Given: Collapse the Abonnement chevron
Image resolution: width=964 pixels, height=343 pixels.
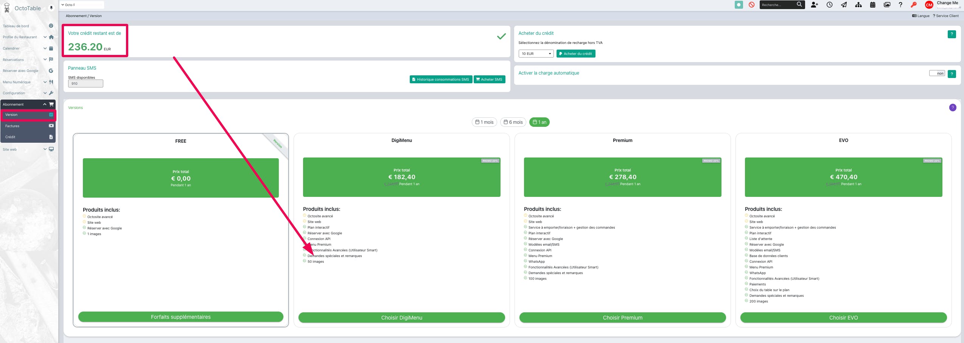Looking at the screenshot, I should (x=45, y=104).
